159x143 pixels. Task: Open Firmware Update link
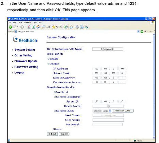(26, 61)
